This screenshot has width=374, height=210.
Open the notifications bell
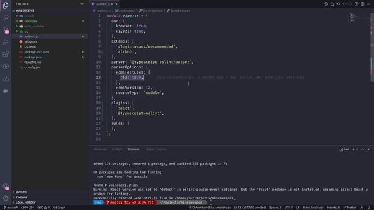point(369,208)
